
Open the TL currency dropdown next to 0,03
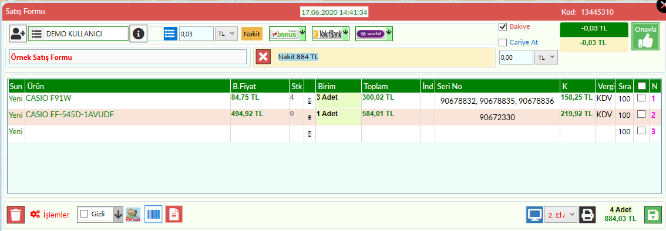click(226, 33)
